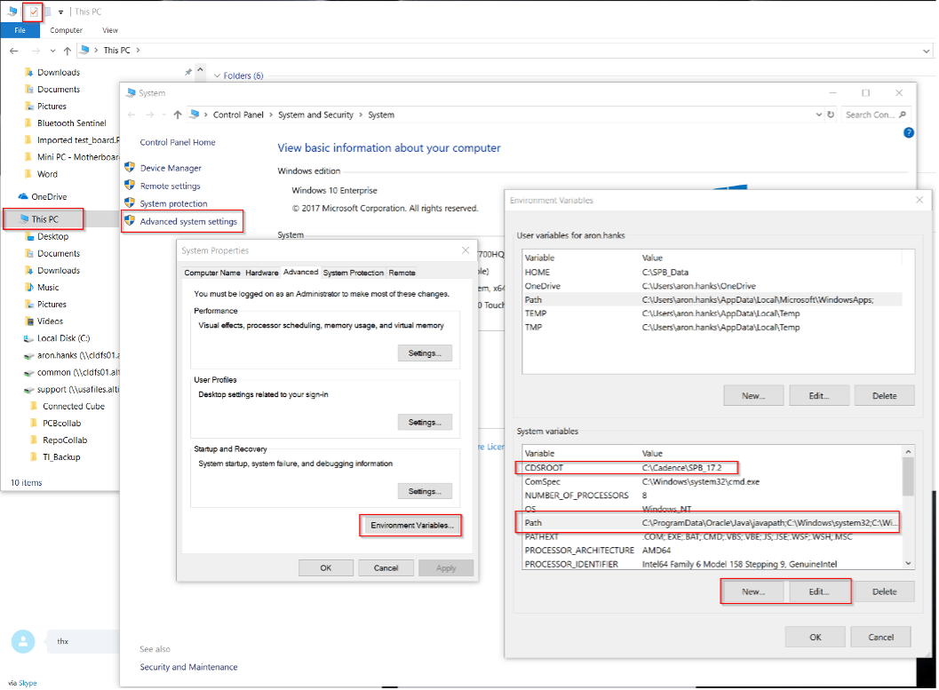This screenshot has height=690, width=939.
Task: Select the ComSpec system variable row
Action: point(712,481)
